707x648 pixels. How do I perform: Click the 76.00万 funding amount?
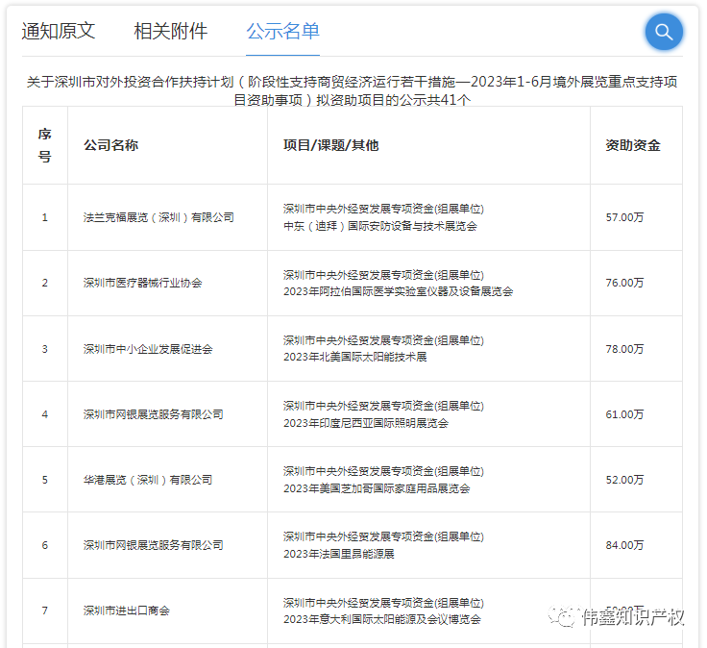click(x=624, y=283)
